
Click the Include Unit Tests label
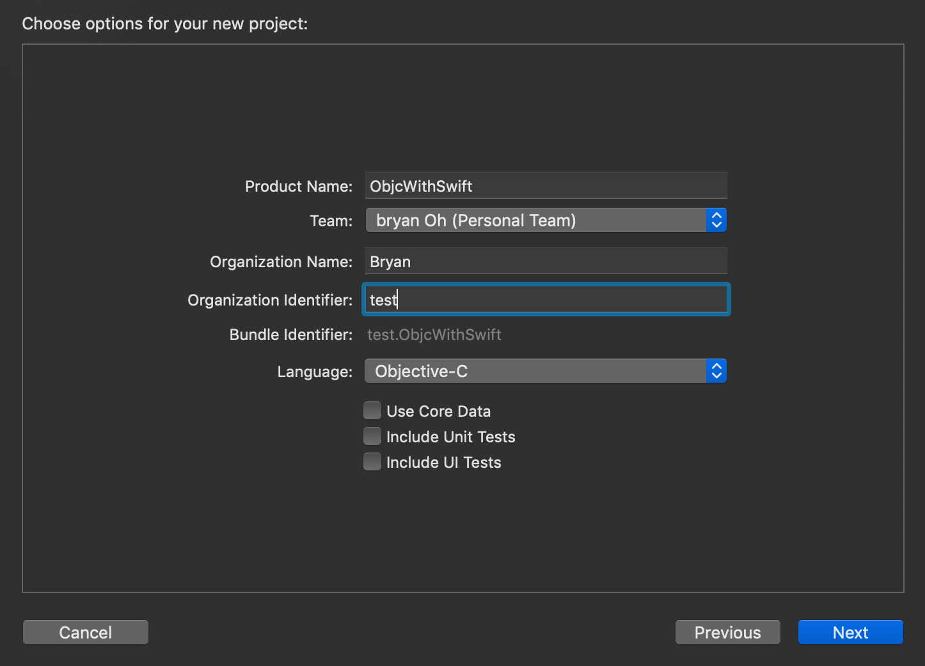point(450,437)
